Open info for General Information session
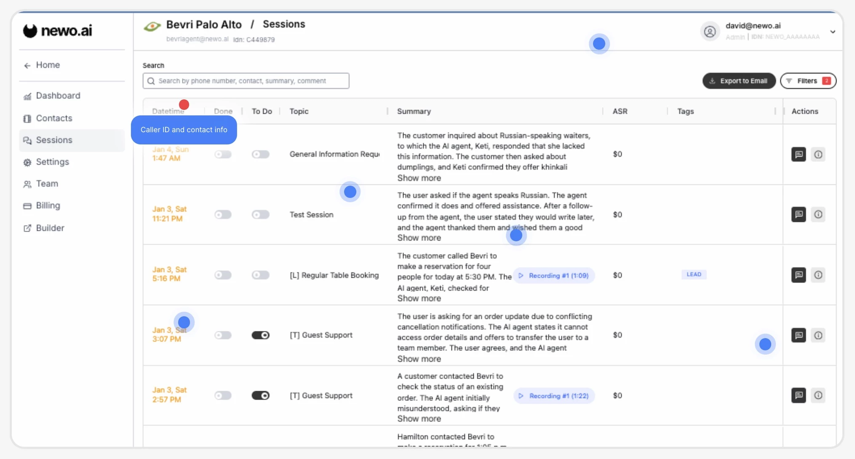 pyautogui.click(x=818, y=155)
